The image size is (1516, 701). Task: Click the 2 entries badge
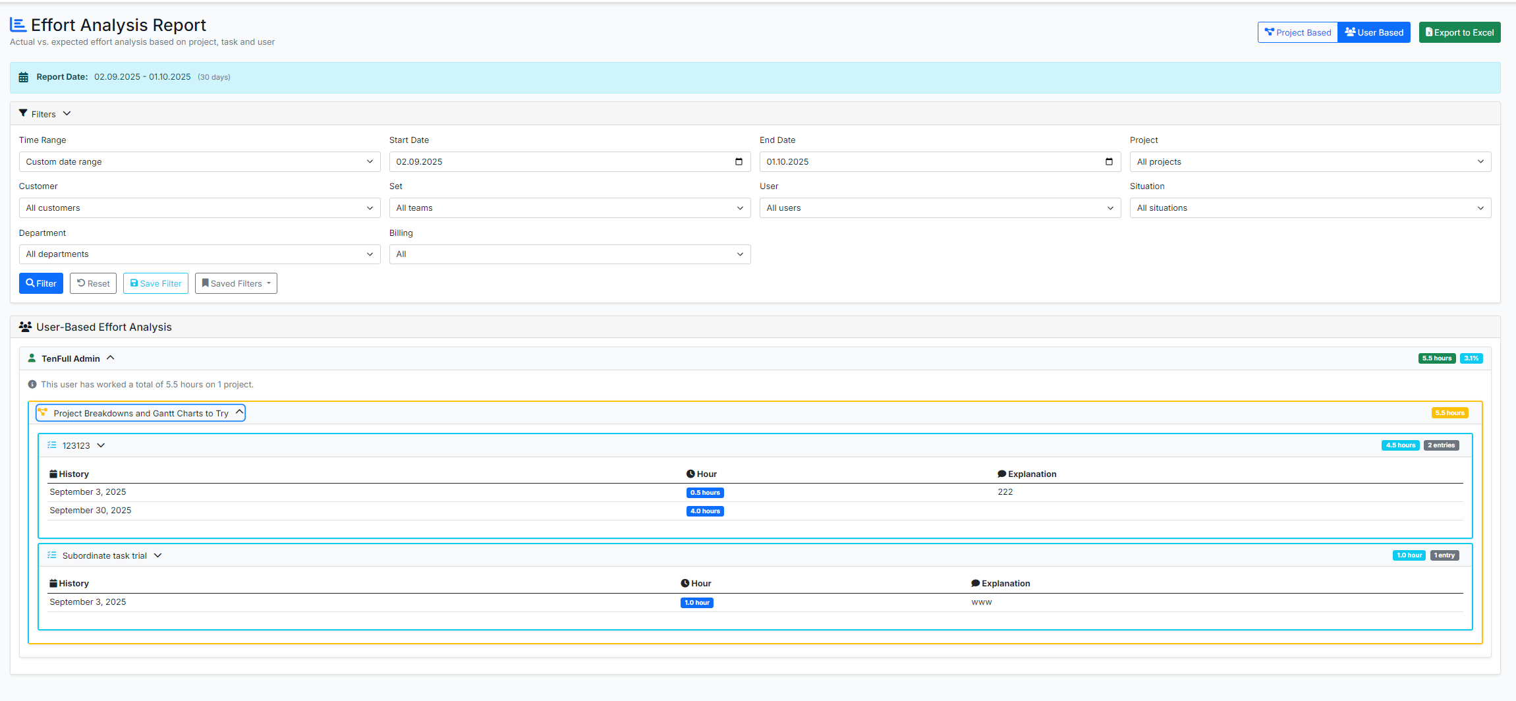coord(1442,445)
